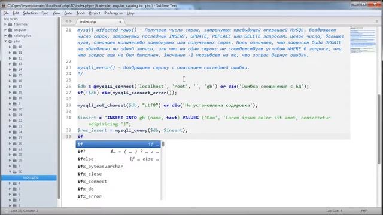The image size is (383, 215).
Task: Expand folder 10 in sidebar
Action: (x=10, y=47)
